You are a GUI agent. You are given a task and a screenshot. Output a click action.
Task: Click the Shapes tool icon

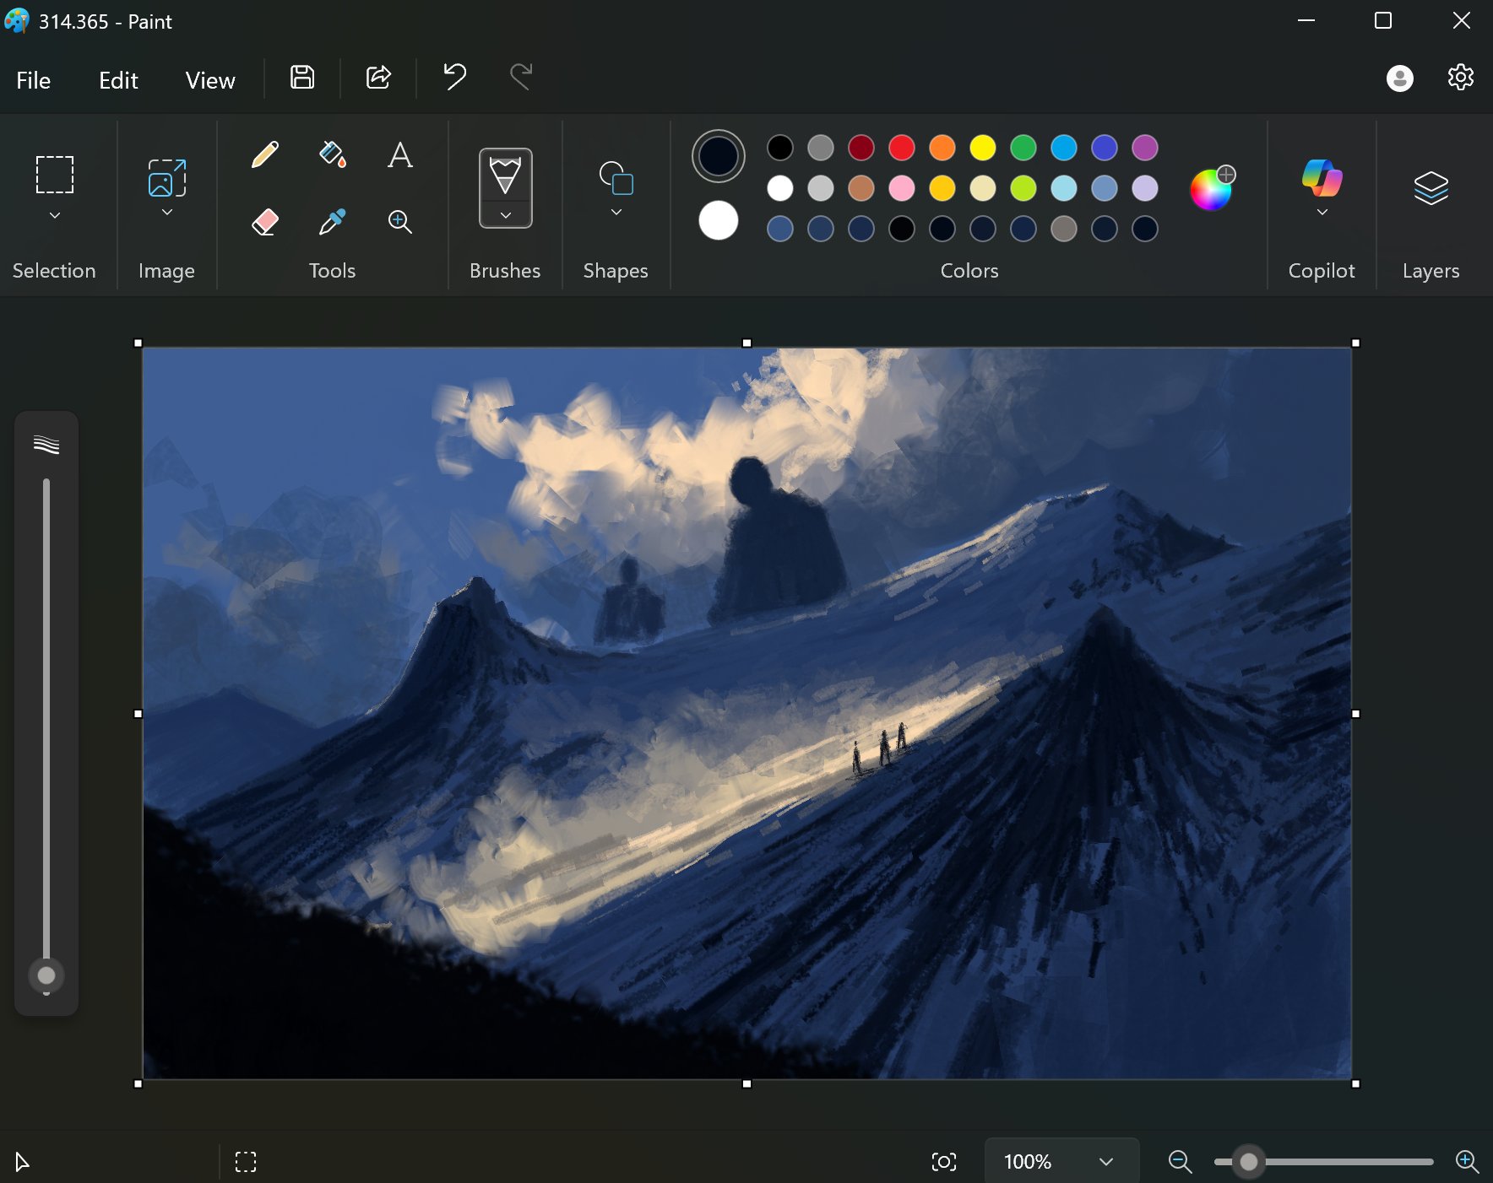click(616, 178)
